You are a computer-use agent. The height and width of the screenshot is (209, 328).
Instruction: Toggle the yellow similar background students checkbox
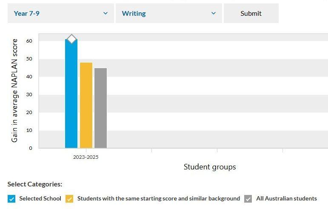click(x=69, y=199)
